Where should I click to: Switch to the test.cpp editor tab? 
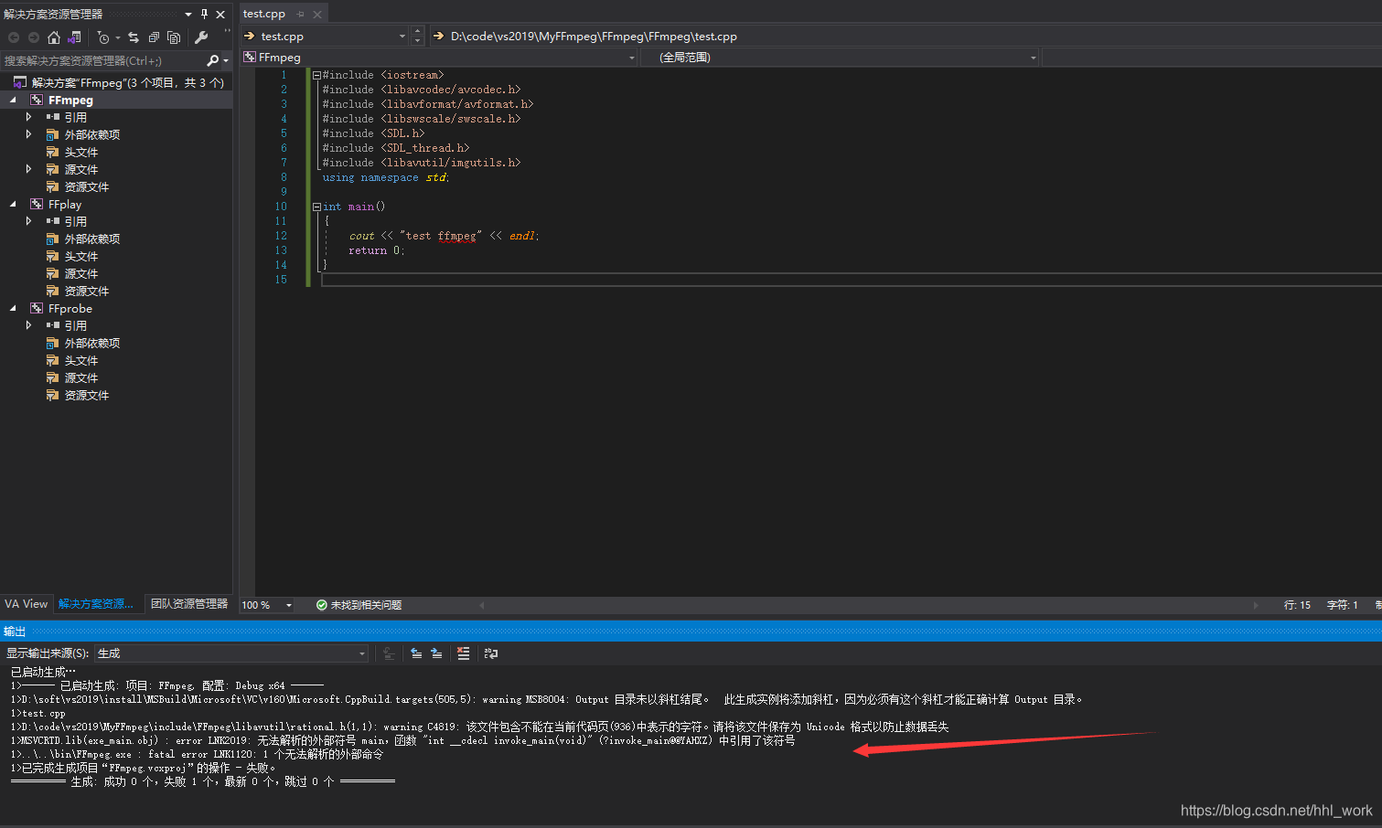[x=264, y=14]
